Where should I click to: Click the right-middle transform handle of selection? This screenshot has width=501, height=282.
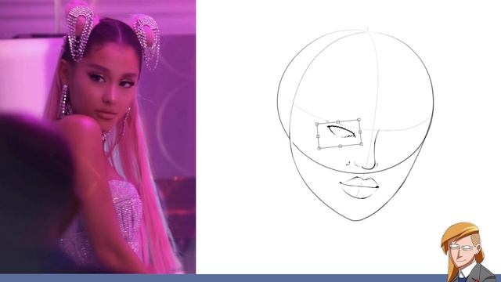[x=360, y=132]
